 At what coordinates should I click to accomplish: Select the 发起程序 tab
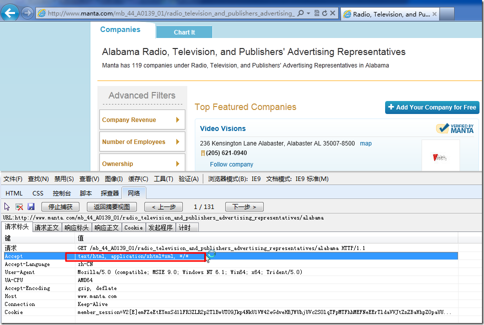(160, 227)
